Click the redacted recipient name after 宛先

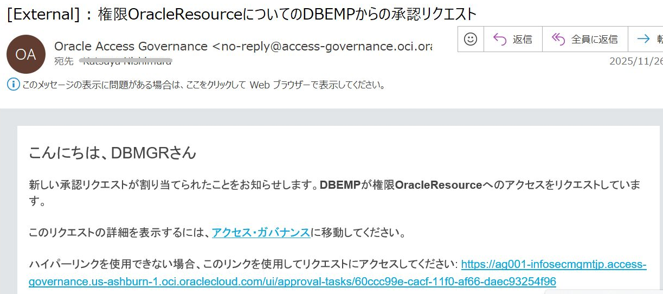coord(127,61)
